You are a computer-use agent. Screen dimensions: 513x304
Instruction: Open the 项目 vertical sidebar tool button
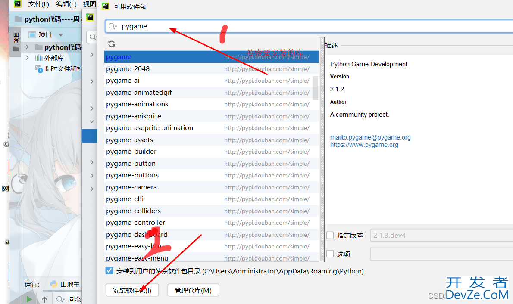[16, 43]
